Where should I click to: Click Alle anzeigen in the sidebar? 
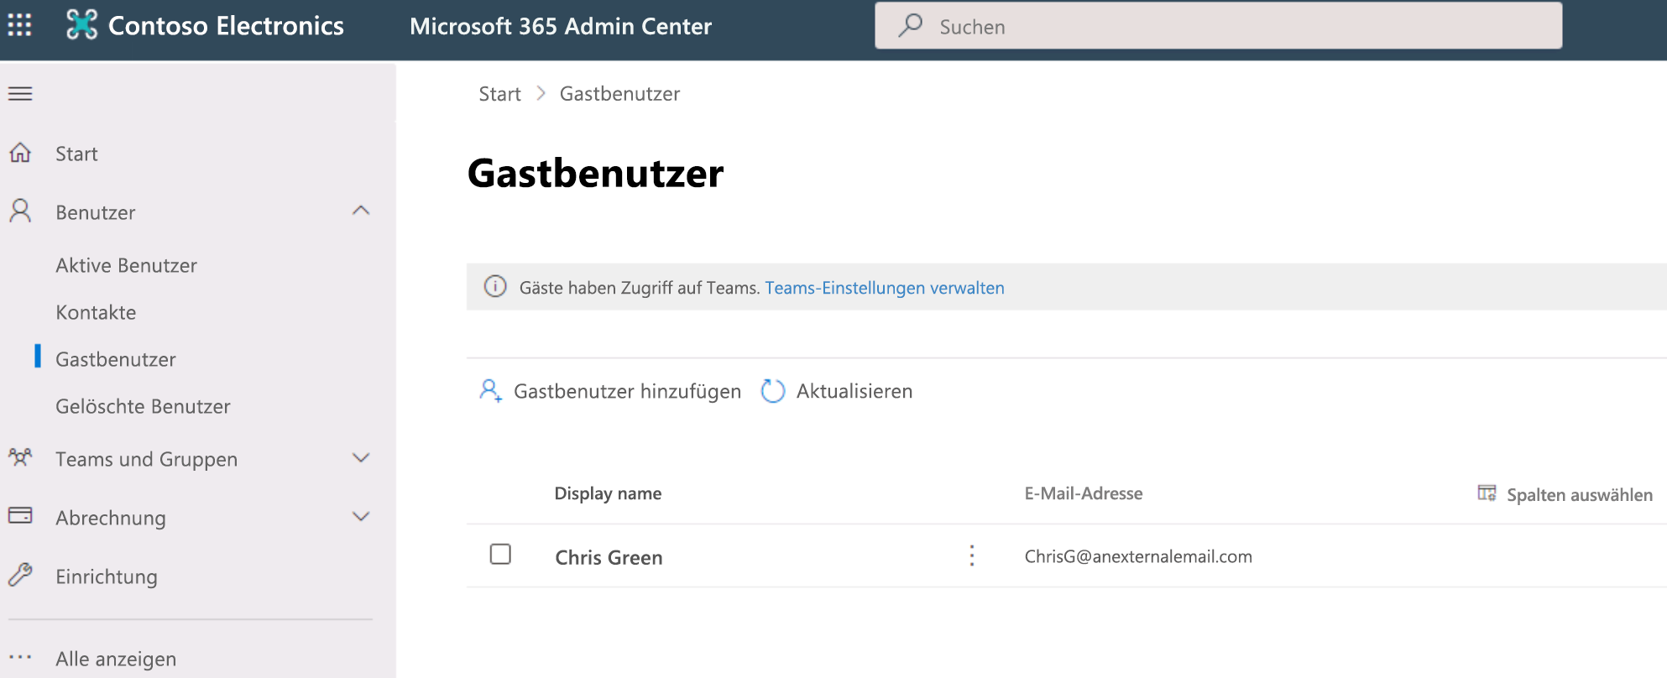(x=116, y=659)
